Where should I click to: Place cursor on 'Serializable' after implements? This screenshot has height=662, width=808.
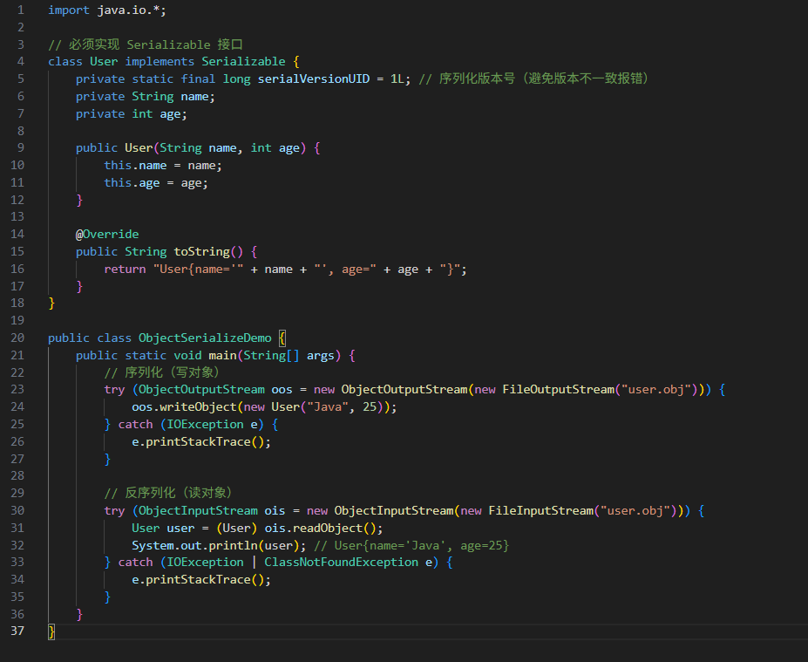pos(243,62)
